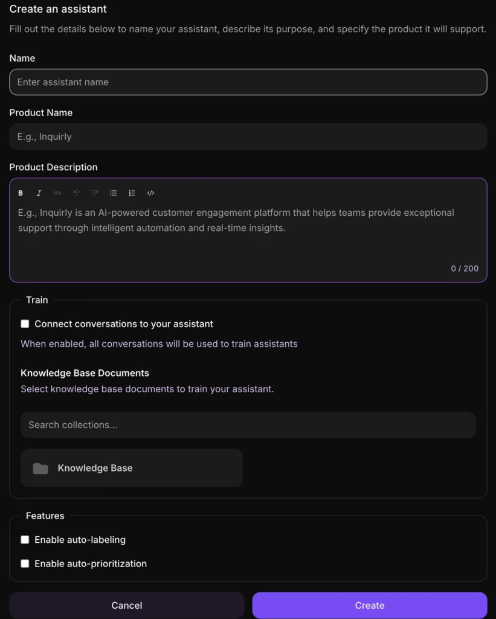The height and width of the screenshot is (619, 496).
Task: Click the 'Features' section label
Action: click(x=45, y=516)
